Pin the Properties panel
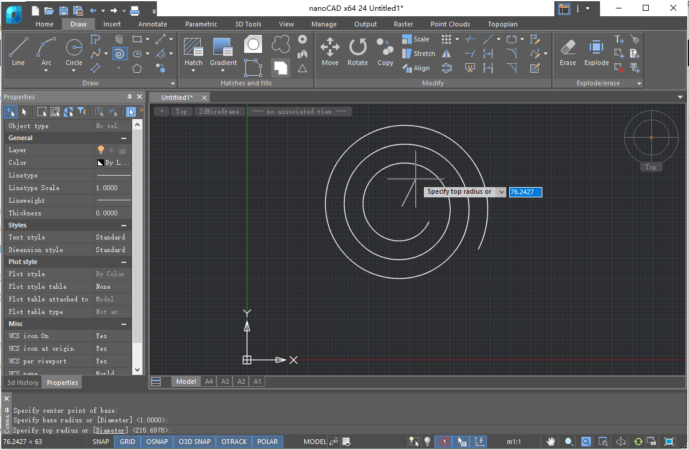Screen dimensions: 689x450 coord(129,97)
